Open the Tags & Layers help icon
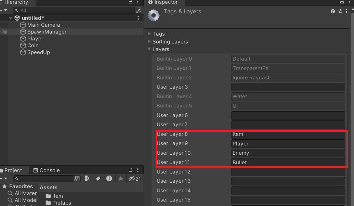The width and height of the screenshot is (354, 206). click(x=332, y=11)
